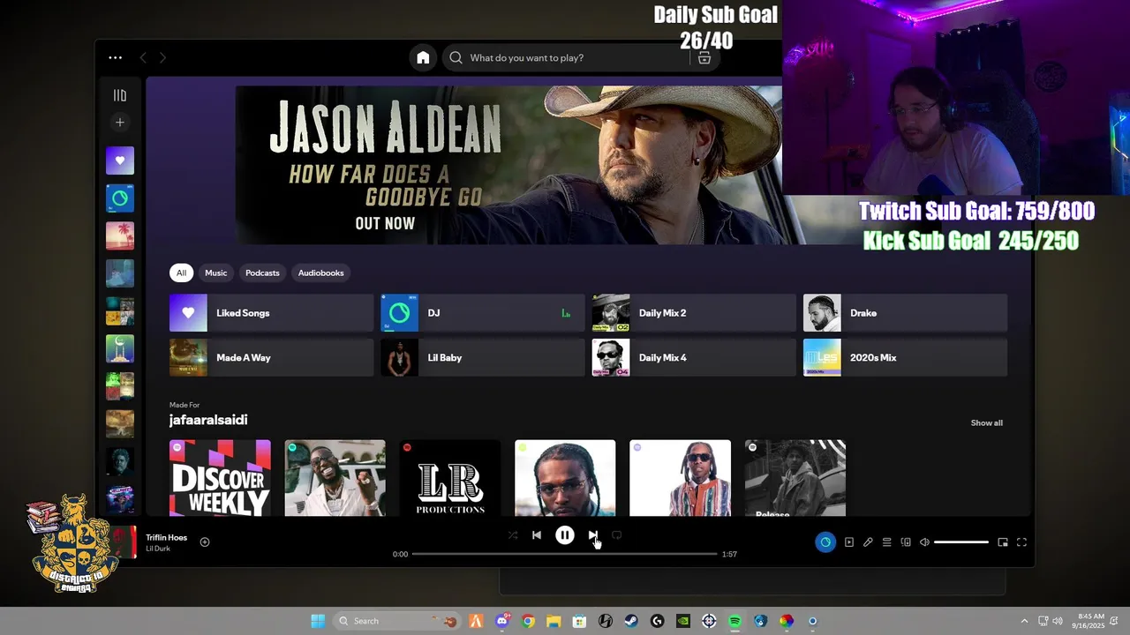Open the Made A Way tile
The width and height of the screenshot is (1130, 635).
[271, 357]
